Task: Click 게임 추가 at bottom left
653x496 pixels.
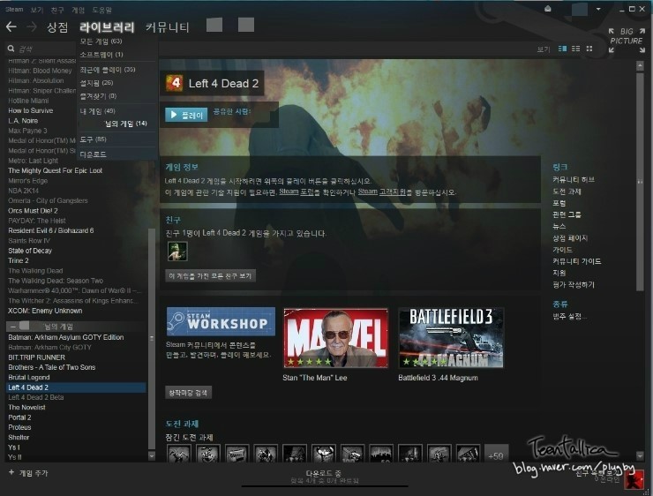Action: coord(34,473)
